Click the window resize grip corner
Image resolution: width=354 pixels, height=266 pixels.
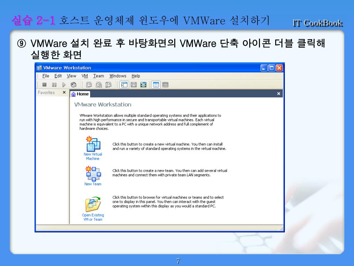(x=281, y=229)
